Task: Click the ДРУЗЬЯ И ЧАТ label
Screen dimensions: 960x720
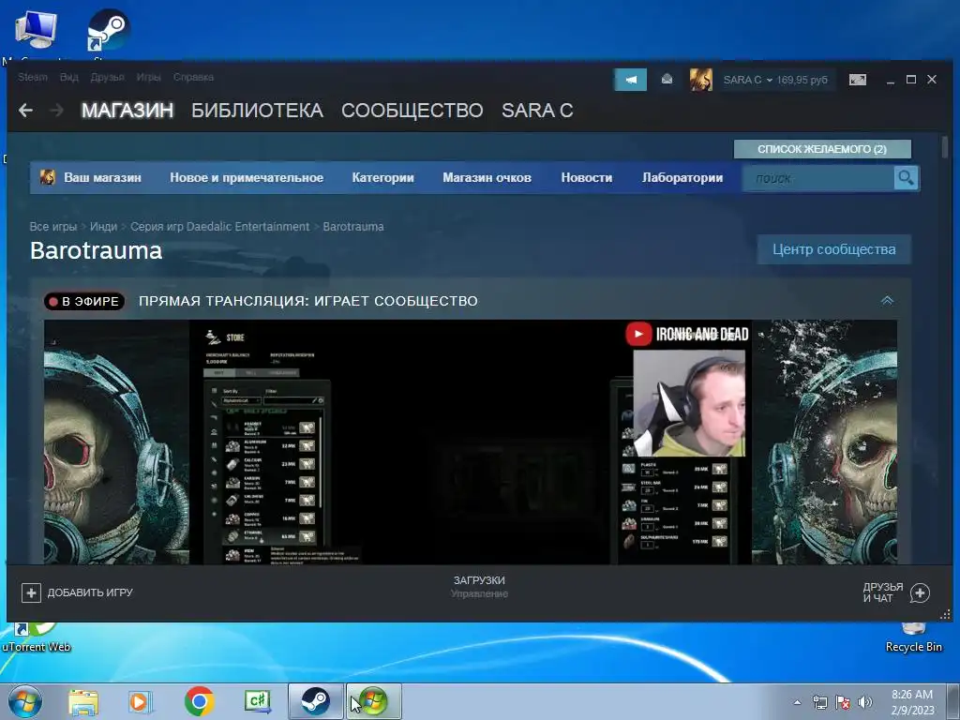Action: pos(883,592)
